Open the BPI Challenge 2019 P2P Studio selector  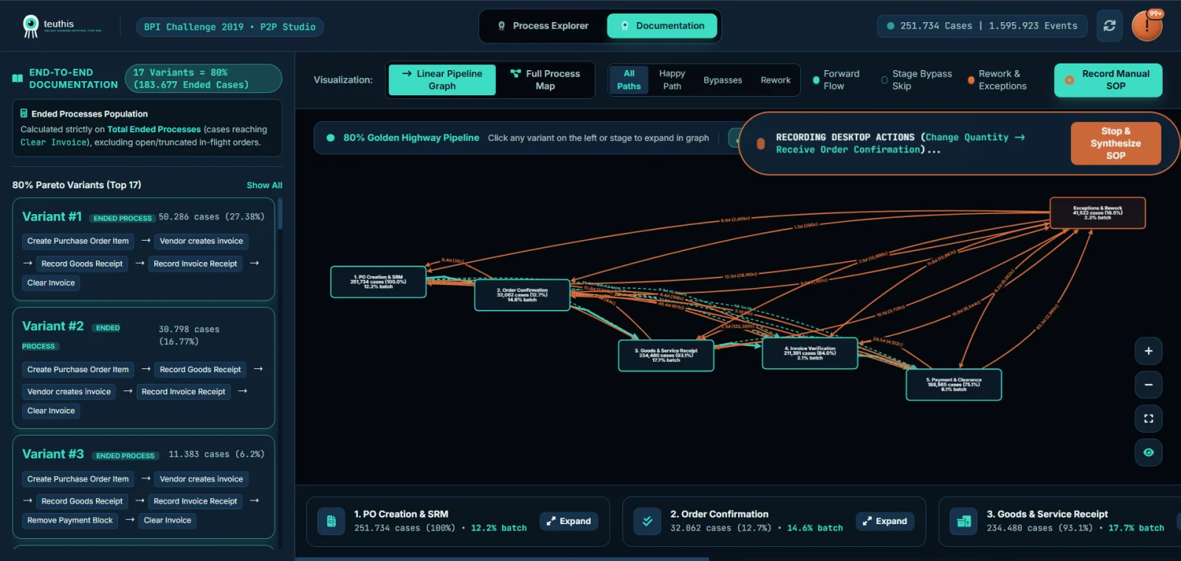click(x=230, y=27)
